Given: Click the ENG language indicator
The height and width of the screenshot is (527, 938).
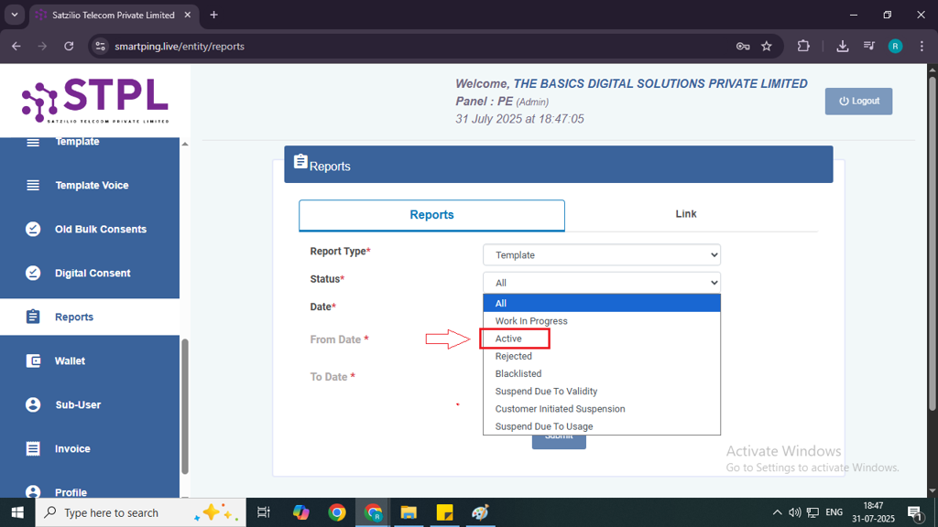Looking at the screenshot, I should (x=834, y=512).
